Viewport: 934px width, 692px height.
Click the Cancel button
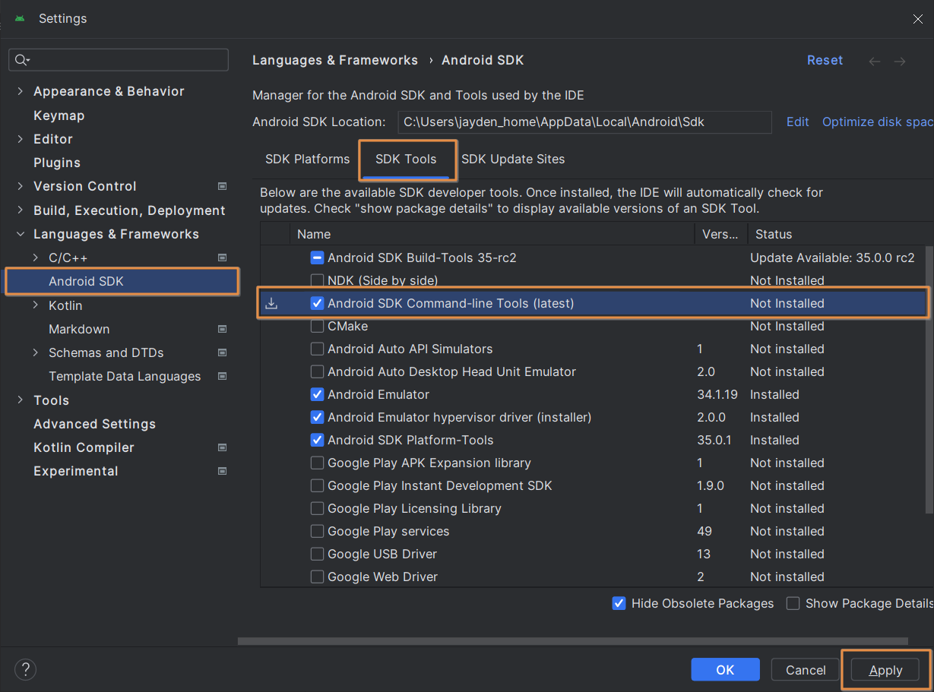coord(806,669)
